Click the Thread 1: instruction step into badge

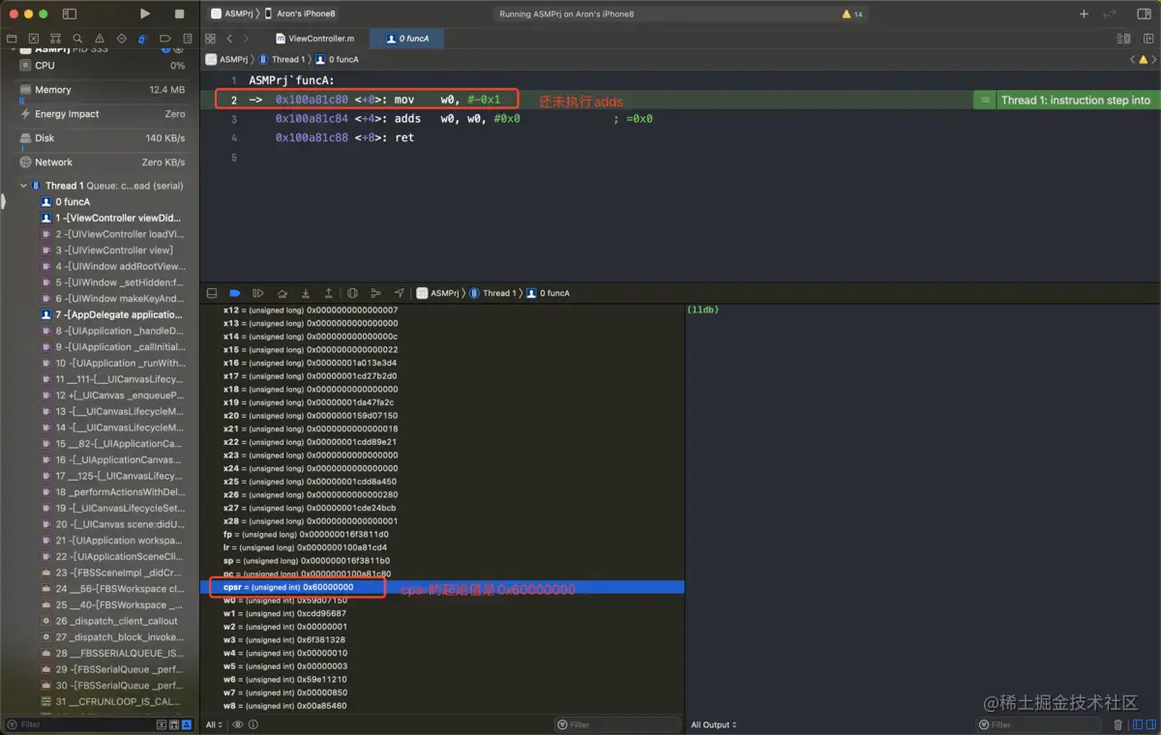(x=1066, y=100)
